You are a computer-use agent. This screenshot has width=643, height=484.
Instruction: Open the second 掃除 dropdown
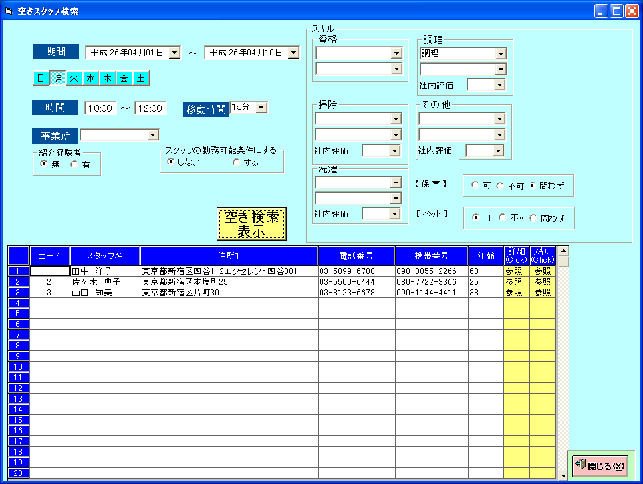pos(396,134)
